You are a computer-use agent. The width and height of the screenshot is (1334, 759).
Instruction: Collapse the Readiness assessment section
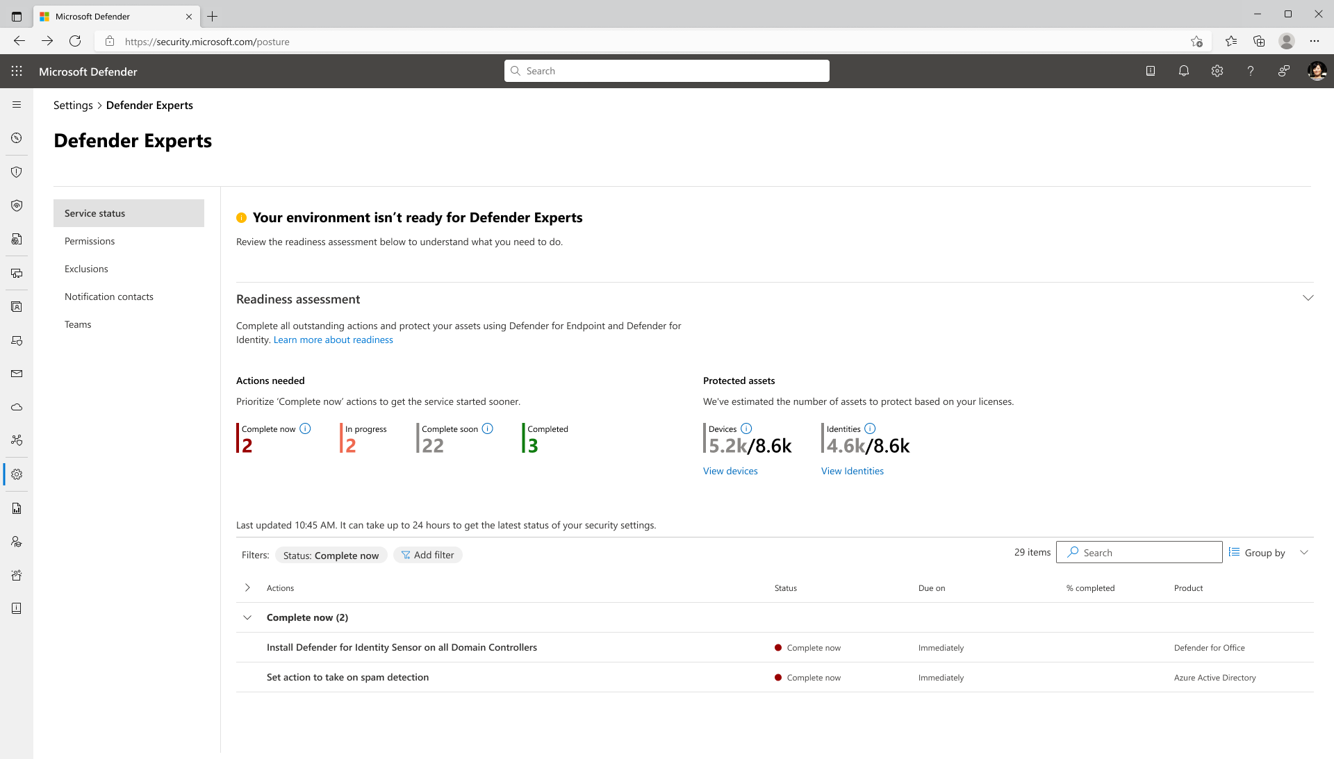[1308, 298]
